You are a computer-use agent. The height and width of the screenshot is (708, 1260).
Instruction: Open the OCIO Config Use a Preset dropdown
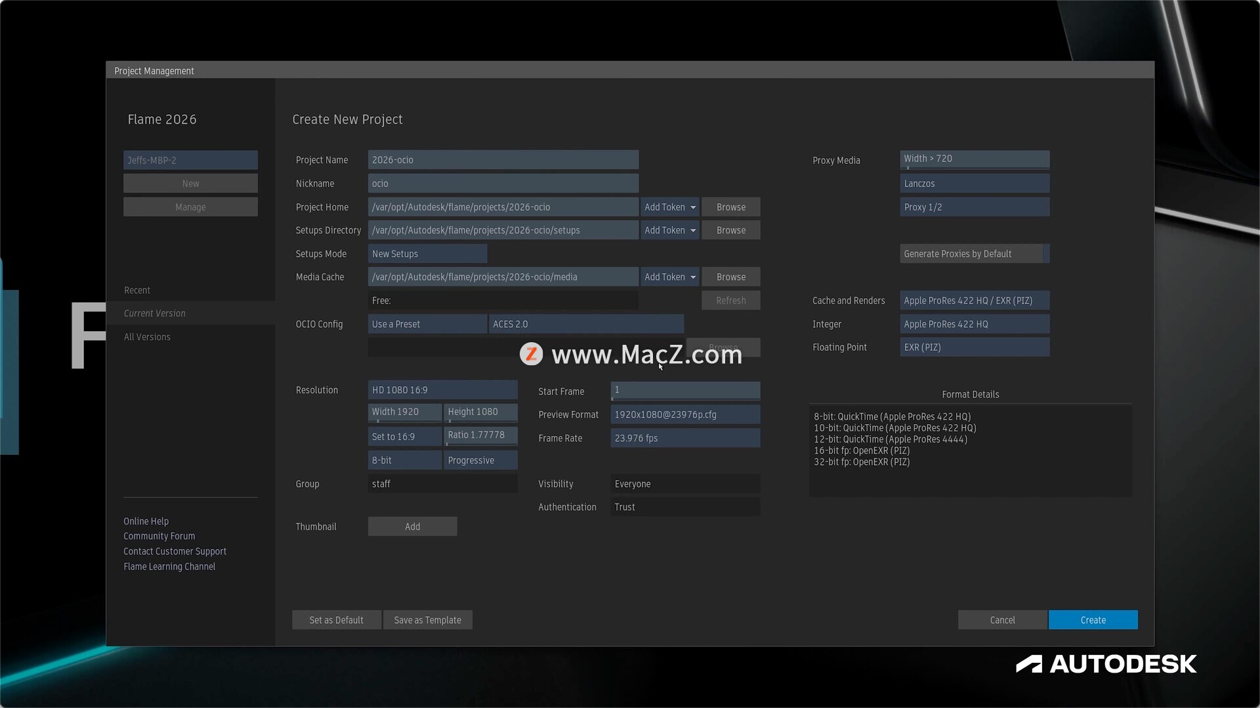click(x=427, y=324)
